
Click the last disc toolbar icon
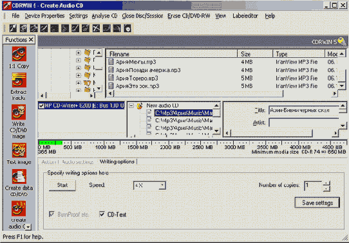[x=127, y=28]
